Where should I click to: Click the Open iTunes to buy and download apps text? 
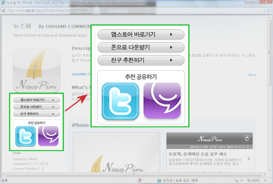[x=50, y=35]
